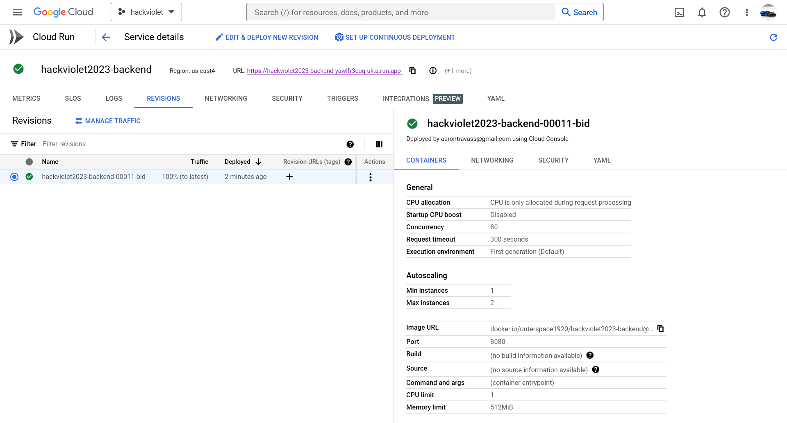Switch to the Logs tab

pos(114,98)
